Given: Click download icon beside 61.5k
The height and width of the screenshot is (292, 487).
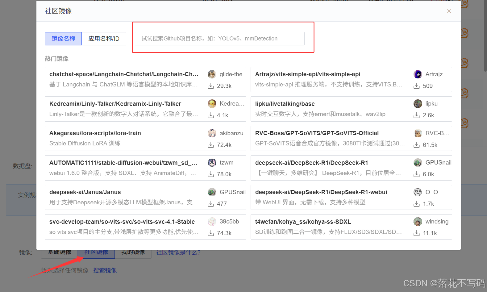Looking at the screenshot, I should coord(417,145).
